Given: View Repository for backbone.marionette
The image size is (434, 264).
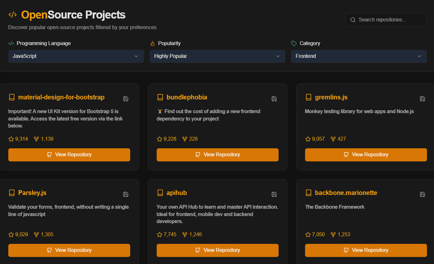Looking at the screenshot, I should [x=366, y=250].
